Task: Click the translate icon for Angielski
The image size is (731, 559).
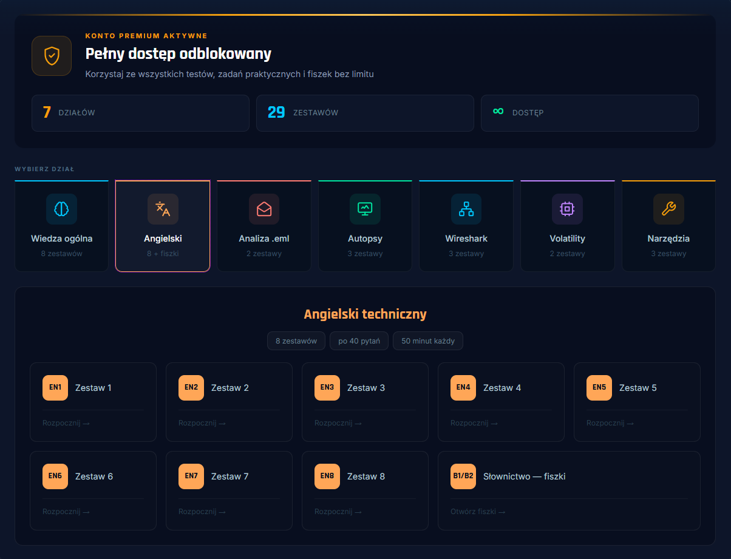Action: point(163,209)
